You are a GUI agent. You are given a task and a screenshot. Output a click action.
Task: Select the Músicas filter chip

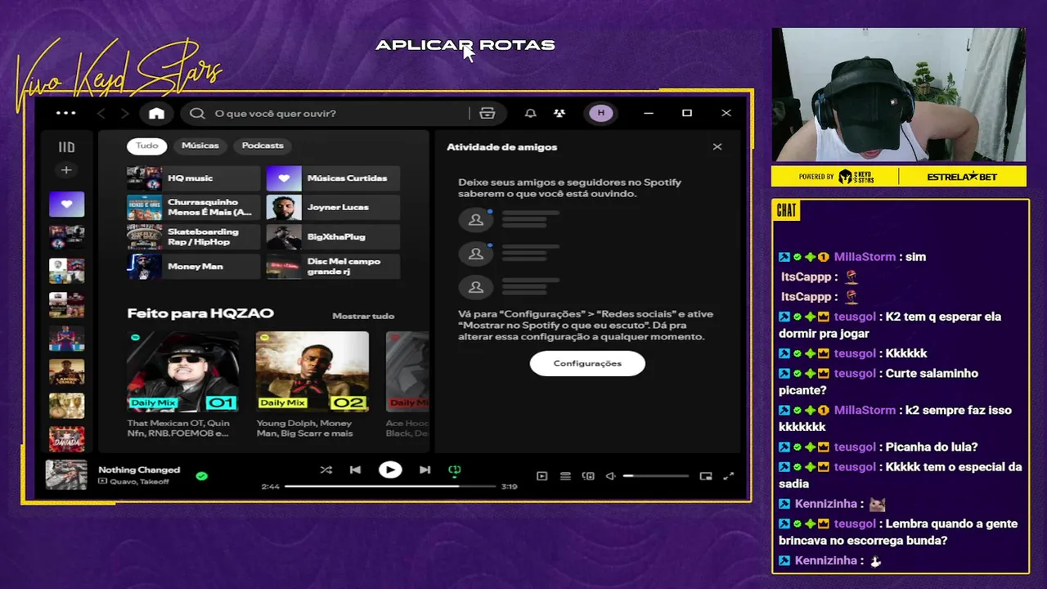pos(200,146)
